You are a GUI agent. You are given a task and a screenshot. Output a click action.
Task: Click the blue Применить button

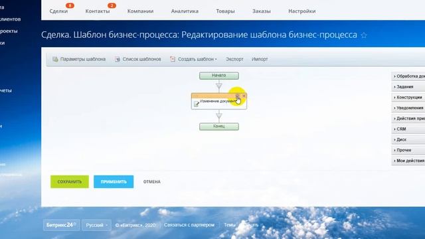point(114,181)
